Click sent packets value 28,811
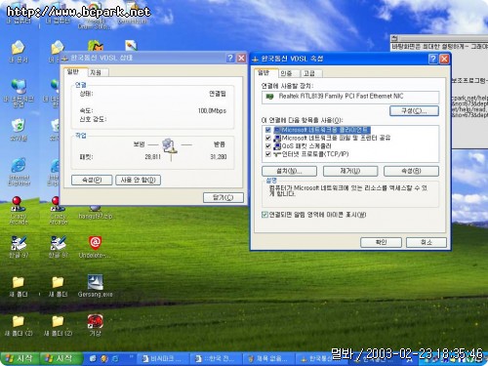The height and width of the screenshot is (366, 488). (152, 157)
